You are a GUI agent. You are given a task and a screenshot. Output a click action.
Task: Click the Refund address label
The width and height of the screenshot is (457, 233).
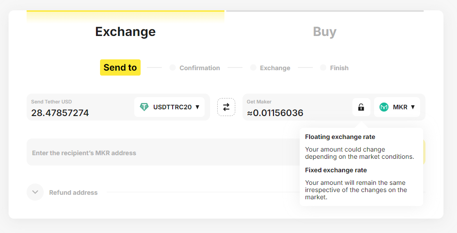pyautogui.click(x=73, y=193)
